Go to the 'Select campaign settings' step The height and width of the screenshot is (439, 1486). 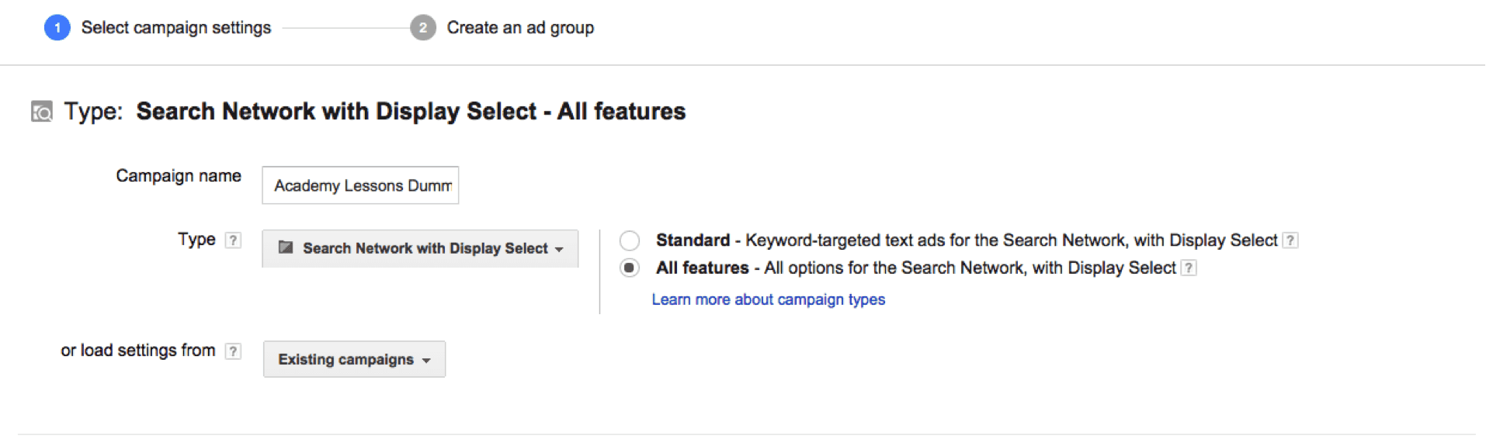(176, 28)
